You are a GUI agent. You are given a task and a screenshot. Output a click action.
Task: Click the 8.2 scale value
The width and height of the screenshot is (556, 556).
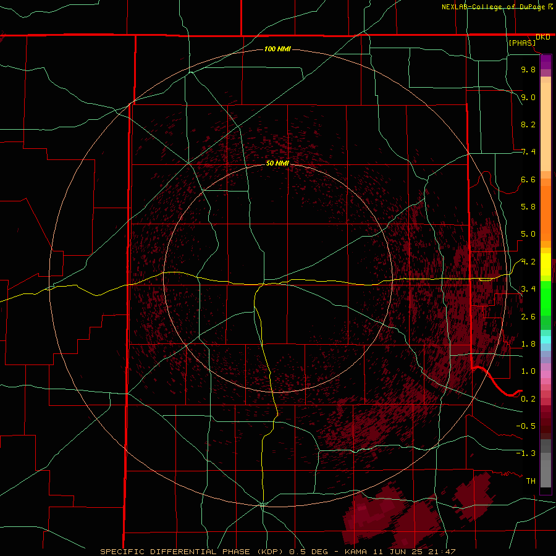pyautogui.click(x=528, y=124)
